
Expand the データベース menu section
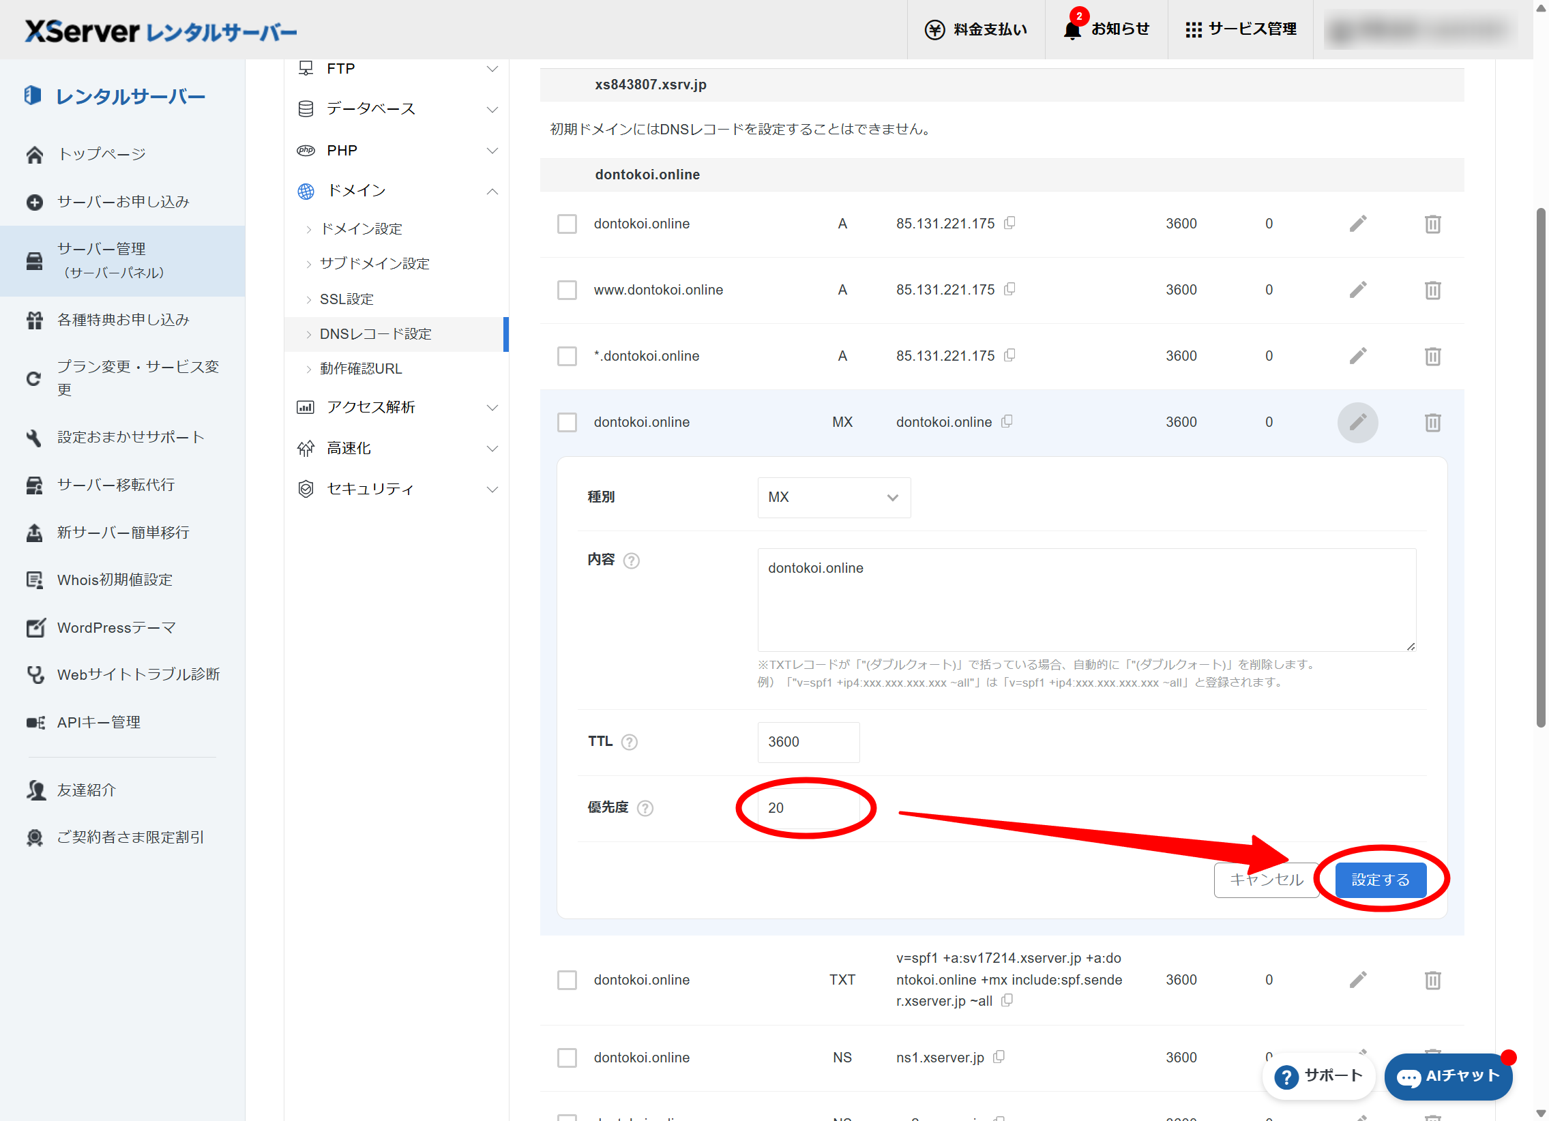coord(397,108)
